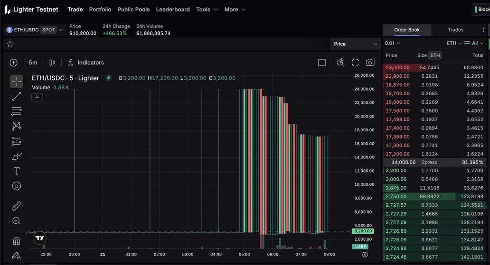The height and width of the screenshot is (265, 490).
Task: Open the 0.01 price grouping dropdown
Action: coord(392,43)
